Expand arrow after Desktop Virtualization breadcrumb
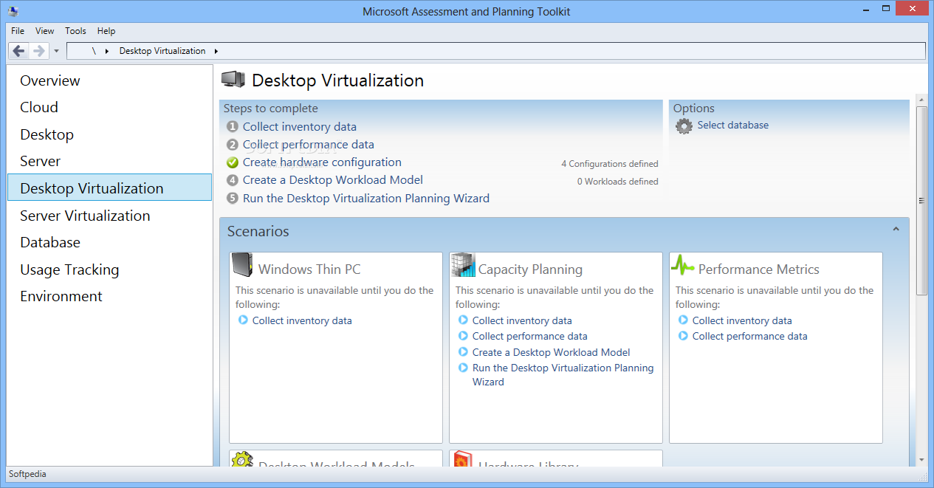Viewport: 934px width, 488px height. pos(216,51)
